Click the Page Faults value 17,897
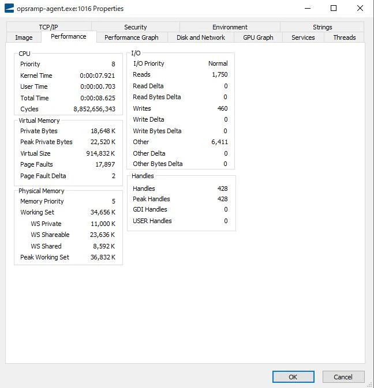Screen dimensions: 374x388 coord(105,164)
